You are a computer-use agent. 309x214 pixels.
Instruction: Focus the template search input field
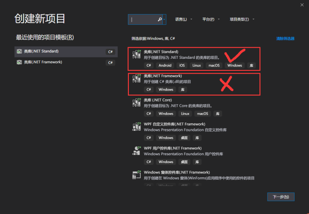(x=145, y=19)
